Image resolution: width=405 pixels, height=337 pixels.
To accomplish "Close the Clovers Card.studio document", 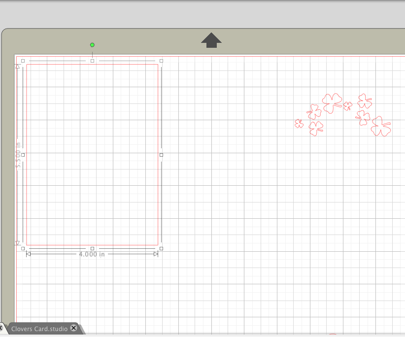I will pyautogui.click(x=73, y=328).
